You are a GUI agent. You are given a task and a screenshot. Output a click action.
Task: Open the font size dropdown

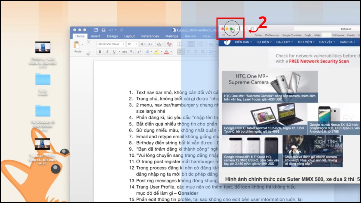(132, 44)
